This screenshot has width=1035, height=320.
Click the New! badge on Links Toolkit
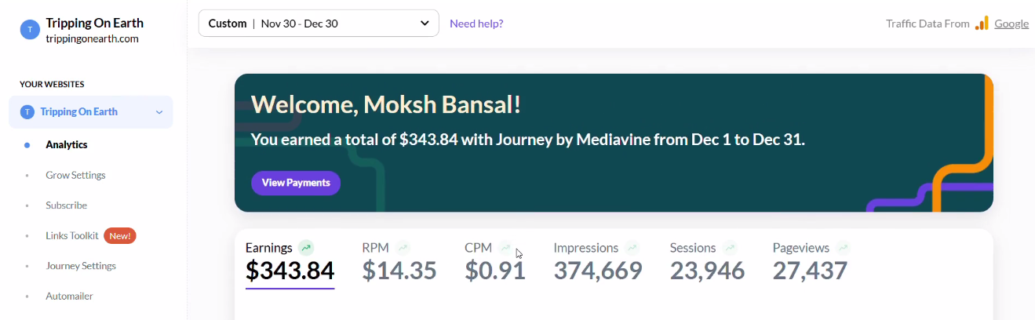120,235
